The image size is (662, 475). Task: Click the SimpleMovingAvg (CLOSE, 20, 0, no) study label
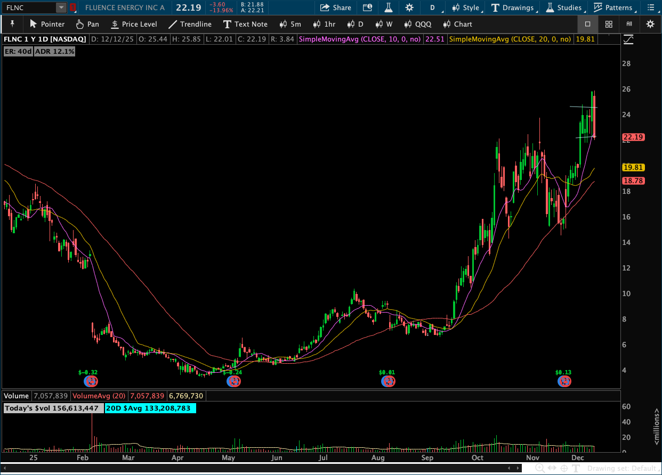pos(510,39)
